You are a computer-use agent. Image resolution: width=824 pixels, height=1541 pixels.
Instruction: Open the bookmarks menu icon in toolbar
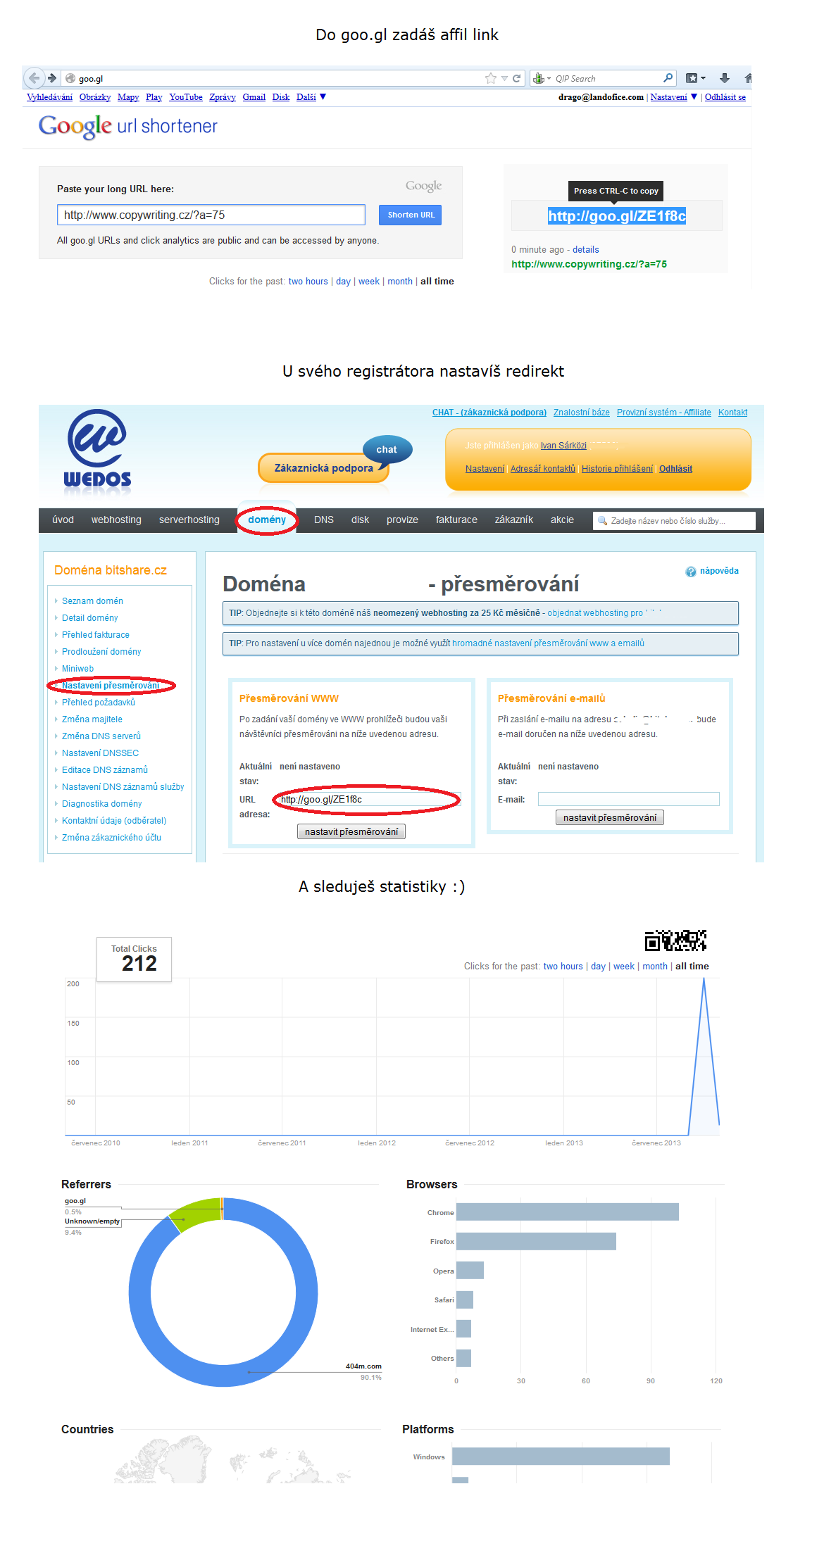click(x=695, y=78)
